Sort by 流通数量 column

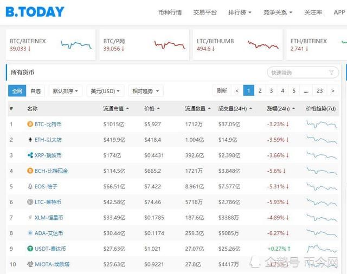pos(197,108)
